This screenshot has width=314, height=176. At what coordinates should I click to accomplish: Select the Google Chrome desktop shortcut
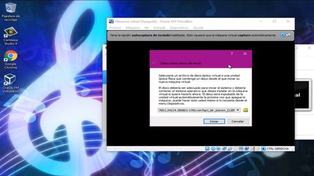[x=11, y=60]
